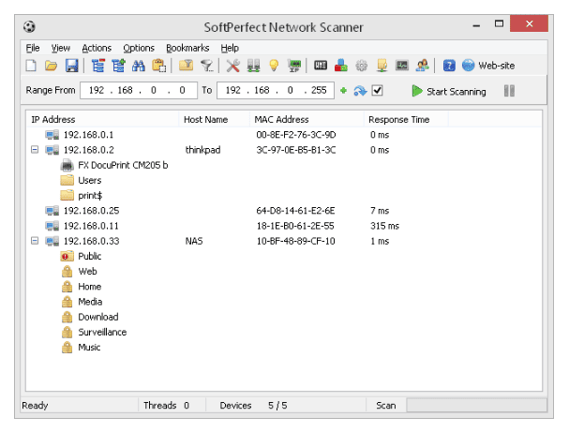Image resolution: width=569 pixels, height=432 pixels.
Task: Open the Actions menu
Action: coord(97,48)
